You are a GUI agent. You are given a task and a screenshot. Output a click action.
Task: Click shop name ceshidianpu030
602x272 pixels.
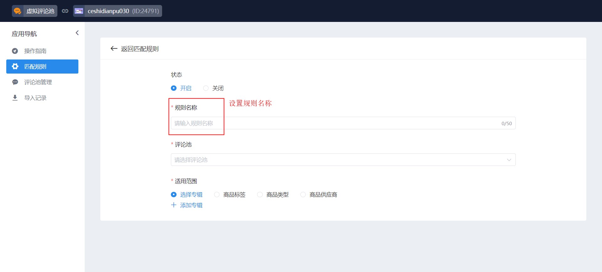pos(108,11)
